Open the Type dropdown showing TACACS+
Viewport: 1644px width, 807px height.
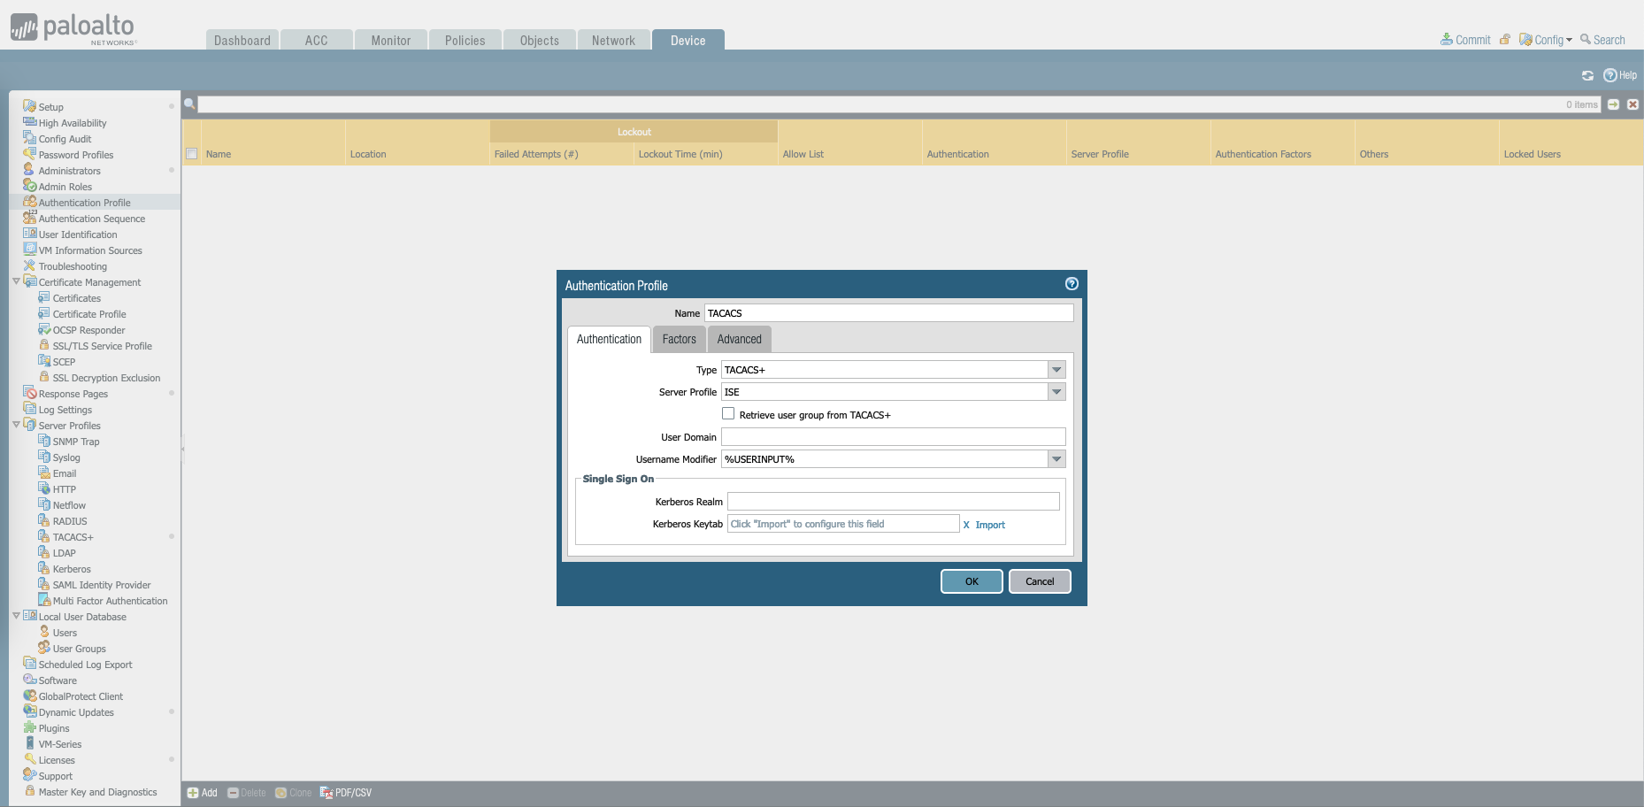click(x=1056, y=370)
